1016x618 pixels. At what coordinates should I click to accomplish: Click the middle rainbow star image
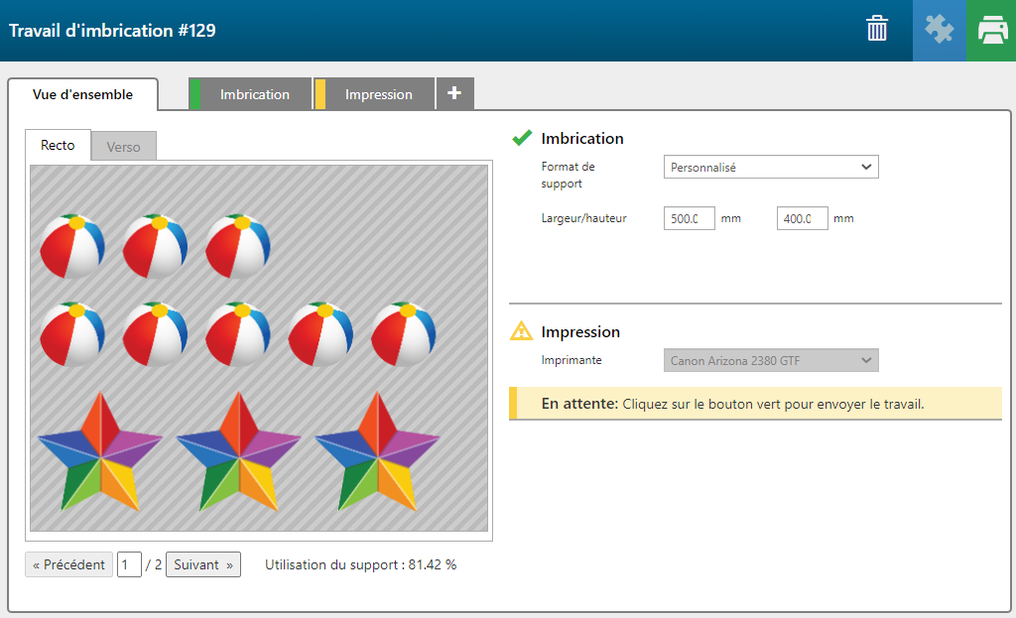tap(237, 451)
